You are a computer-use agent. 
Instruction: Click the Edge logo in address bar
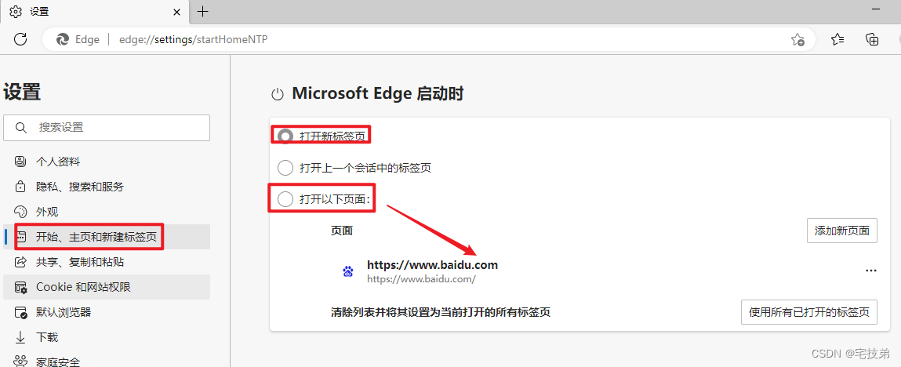62,40
